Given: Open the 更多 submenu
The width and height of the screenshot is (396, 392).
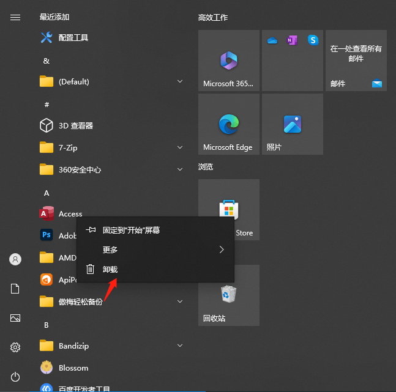Looking at the screenshot, I should coord(155,250).
